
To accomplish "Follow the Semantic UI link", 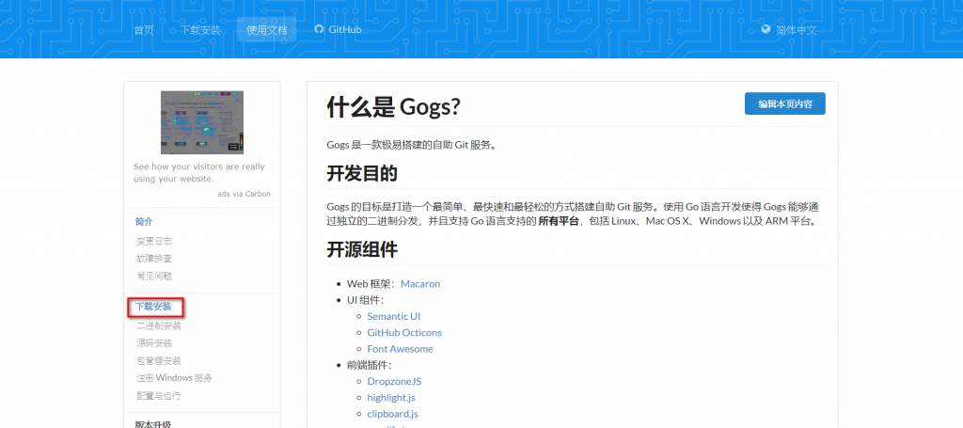I will (394, 316).
